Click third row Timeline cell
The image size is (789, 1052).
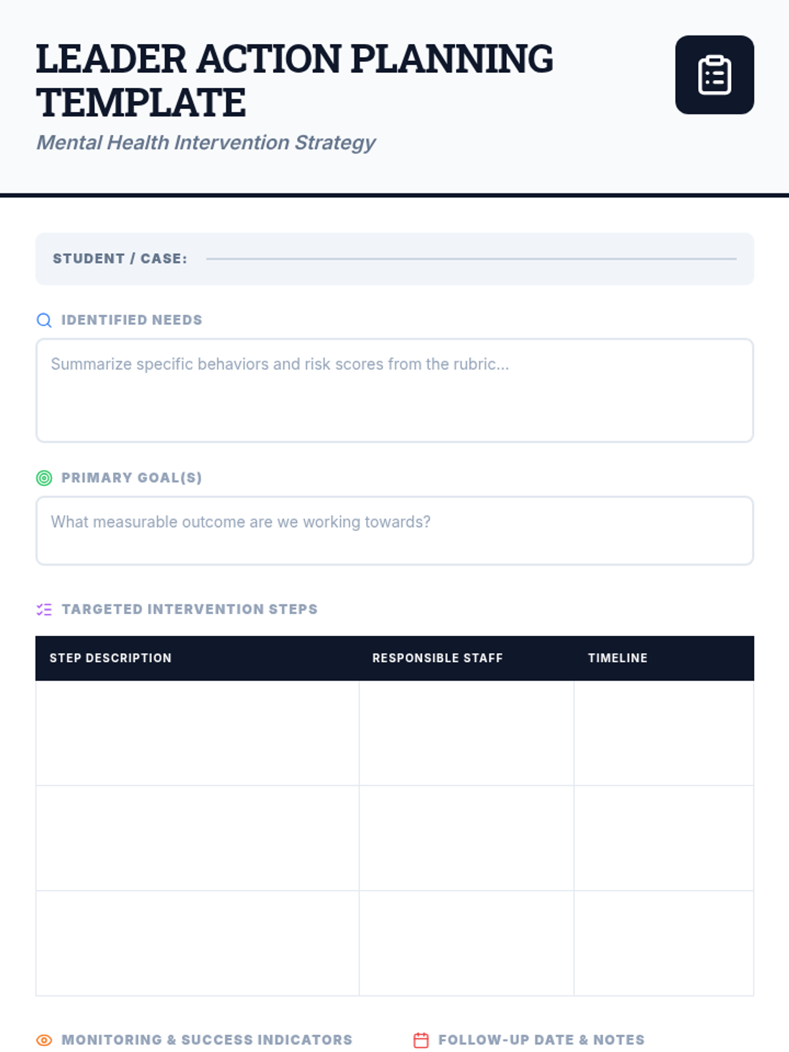point(664,944)
